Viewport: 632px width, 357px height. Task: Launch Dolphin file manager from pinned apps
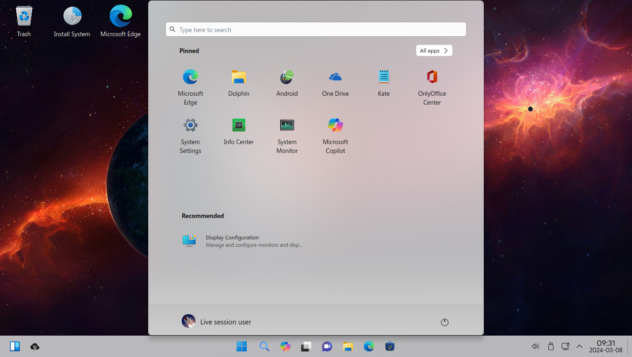point(239,83)
